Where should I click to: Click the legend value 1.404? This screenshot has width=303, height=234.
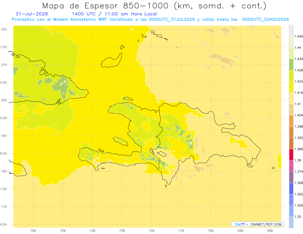[299, 115]
